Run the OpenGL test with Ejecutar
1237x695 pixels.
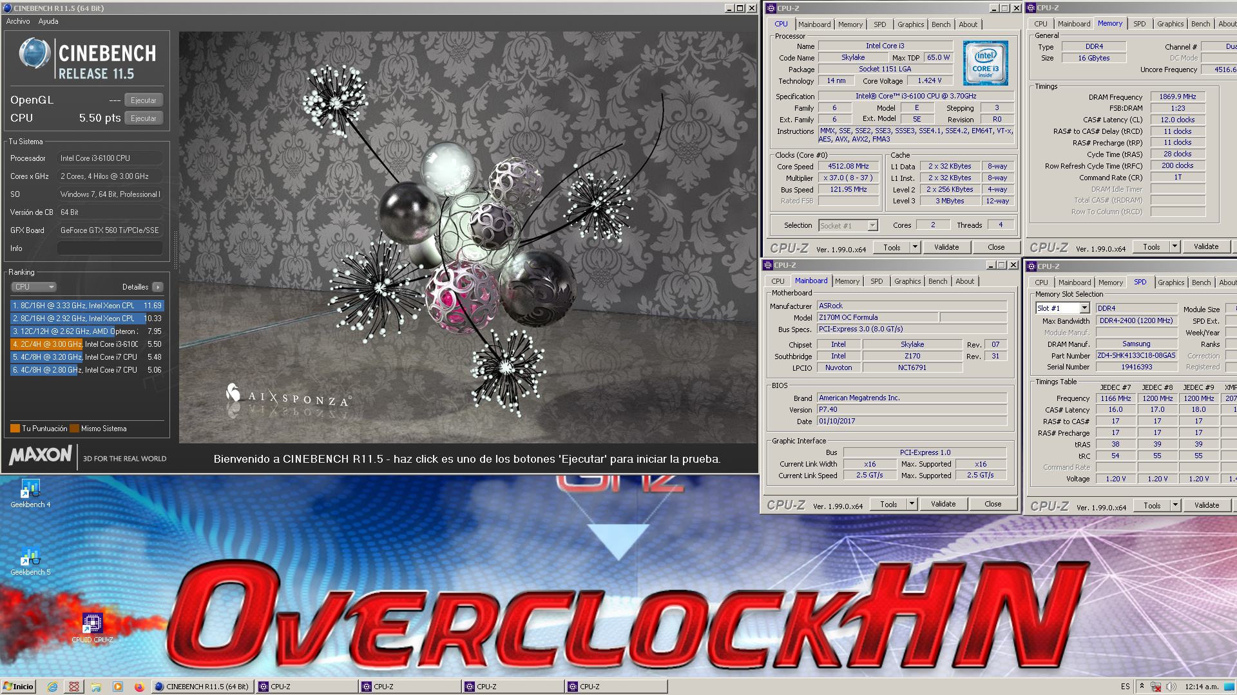143,100
